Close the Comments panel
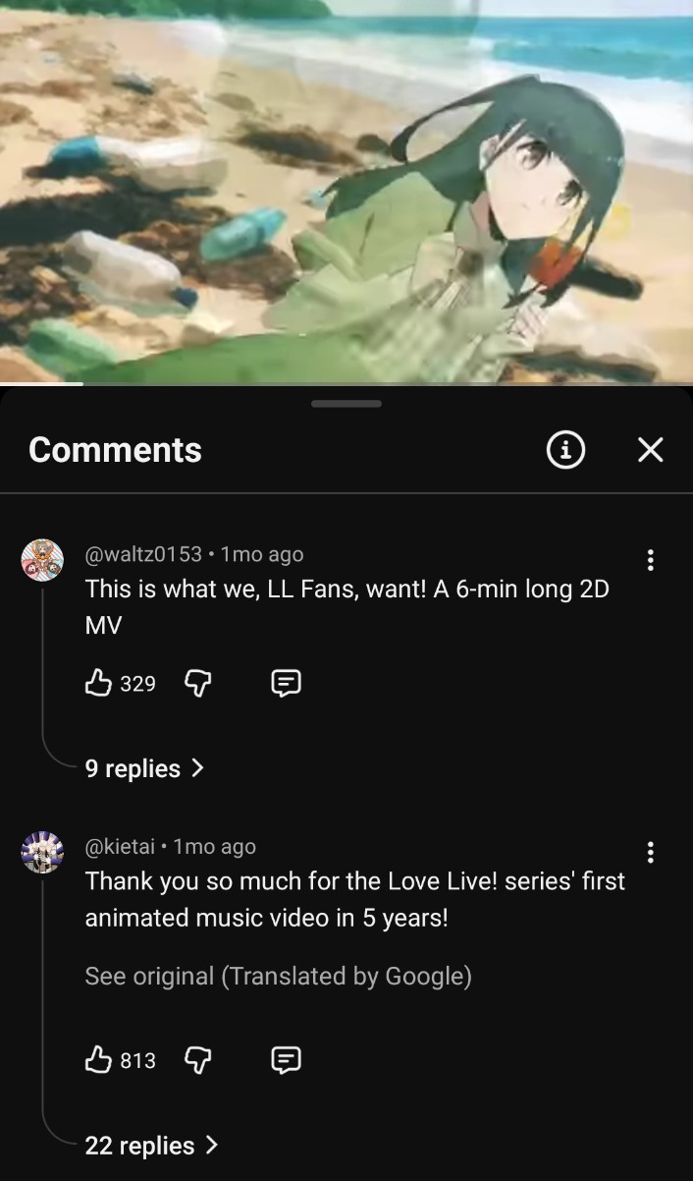The width and height of the screenshot is (693, 1181). [650, 450]
